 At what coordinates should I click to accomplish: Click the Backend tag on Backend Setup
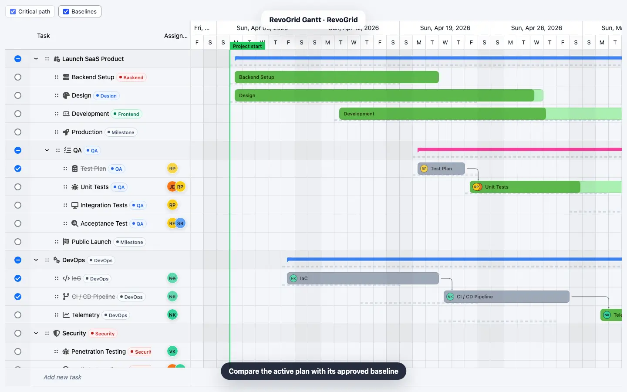(x=131, y=78)
